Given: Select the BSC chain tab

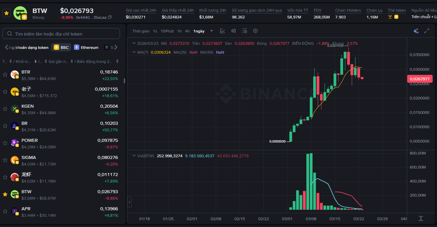Looking at the screenshot, I should [61, 48].
